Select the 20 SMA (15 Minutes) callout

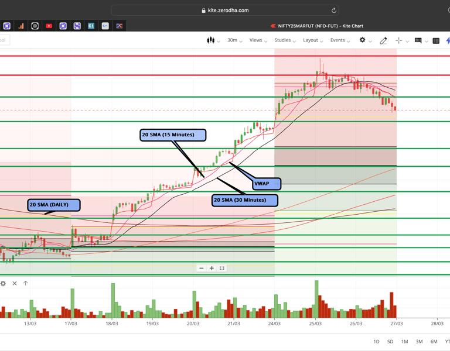[x=173, y=135]
